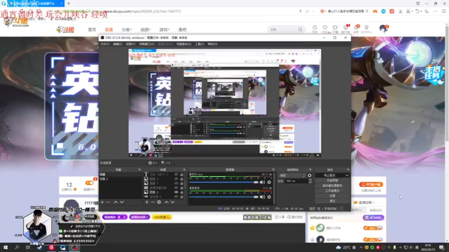Toggle lock on the fifth source row
Image resolution: width=449 pixels, height=252 pixels.
click(x=181, y=192)
